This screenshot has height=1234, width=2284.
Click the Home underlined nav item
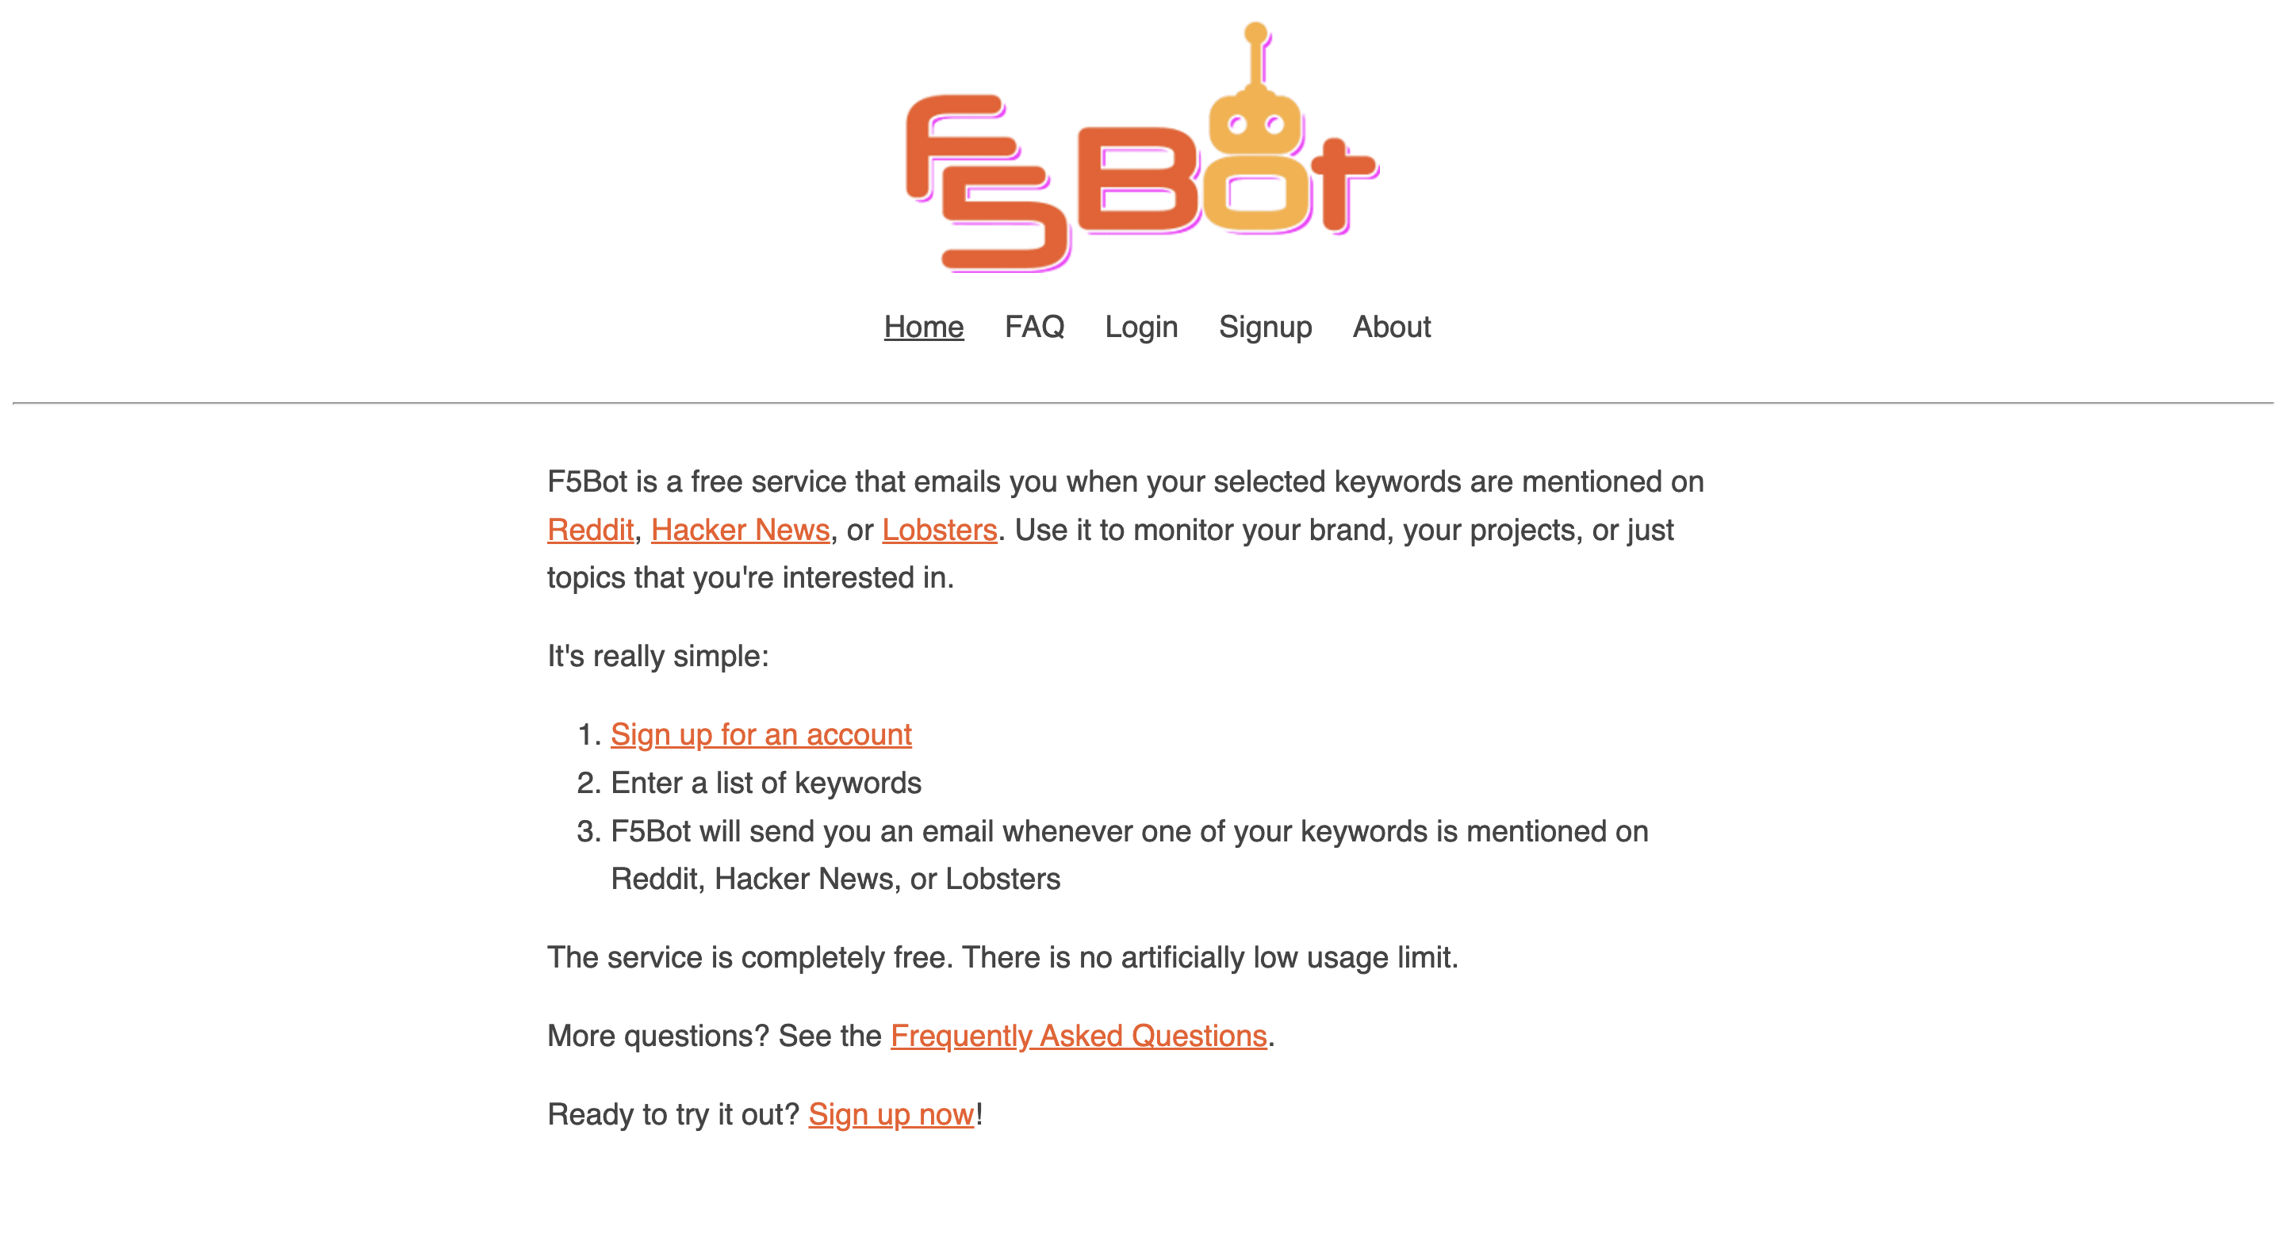point(922,325)
